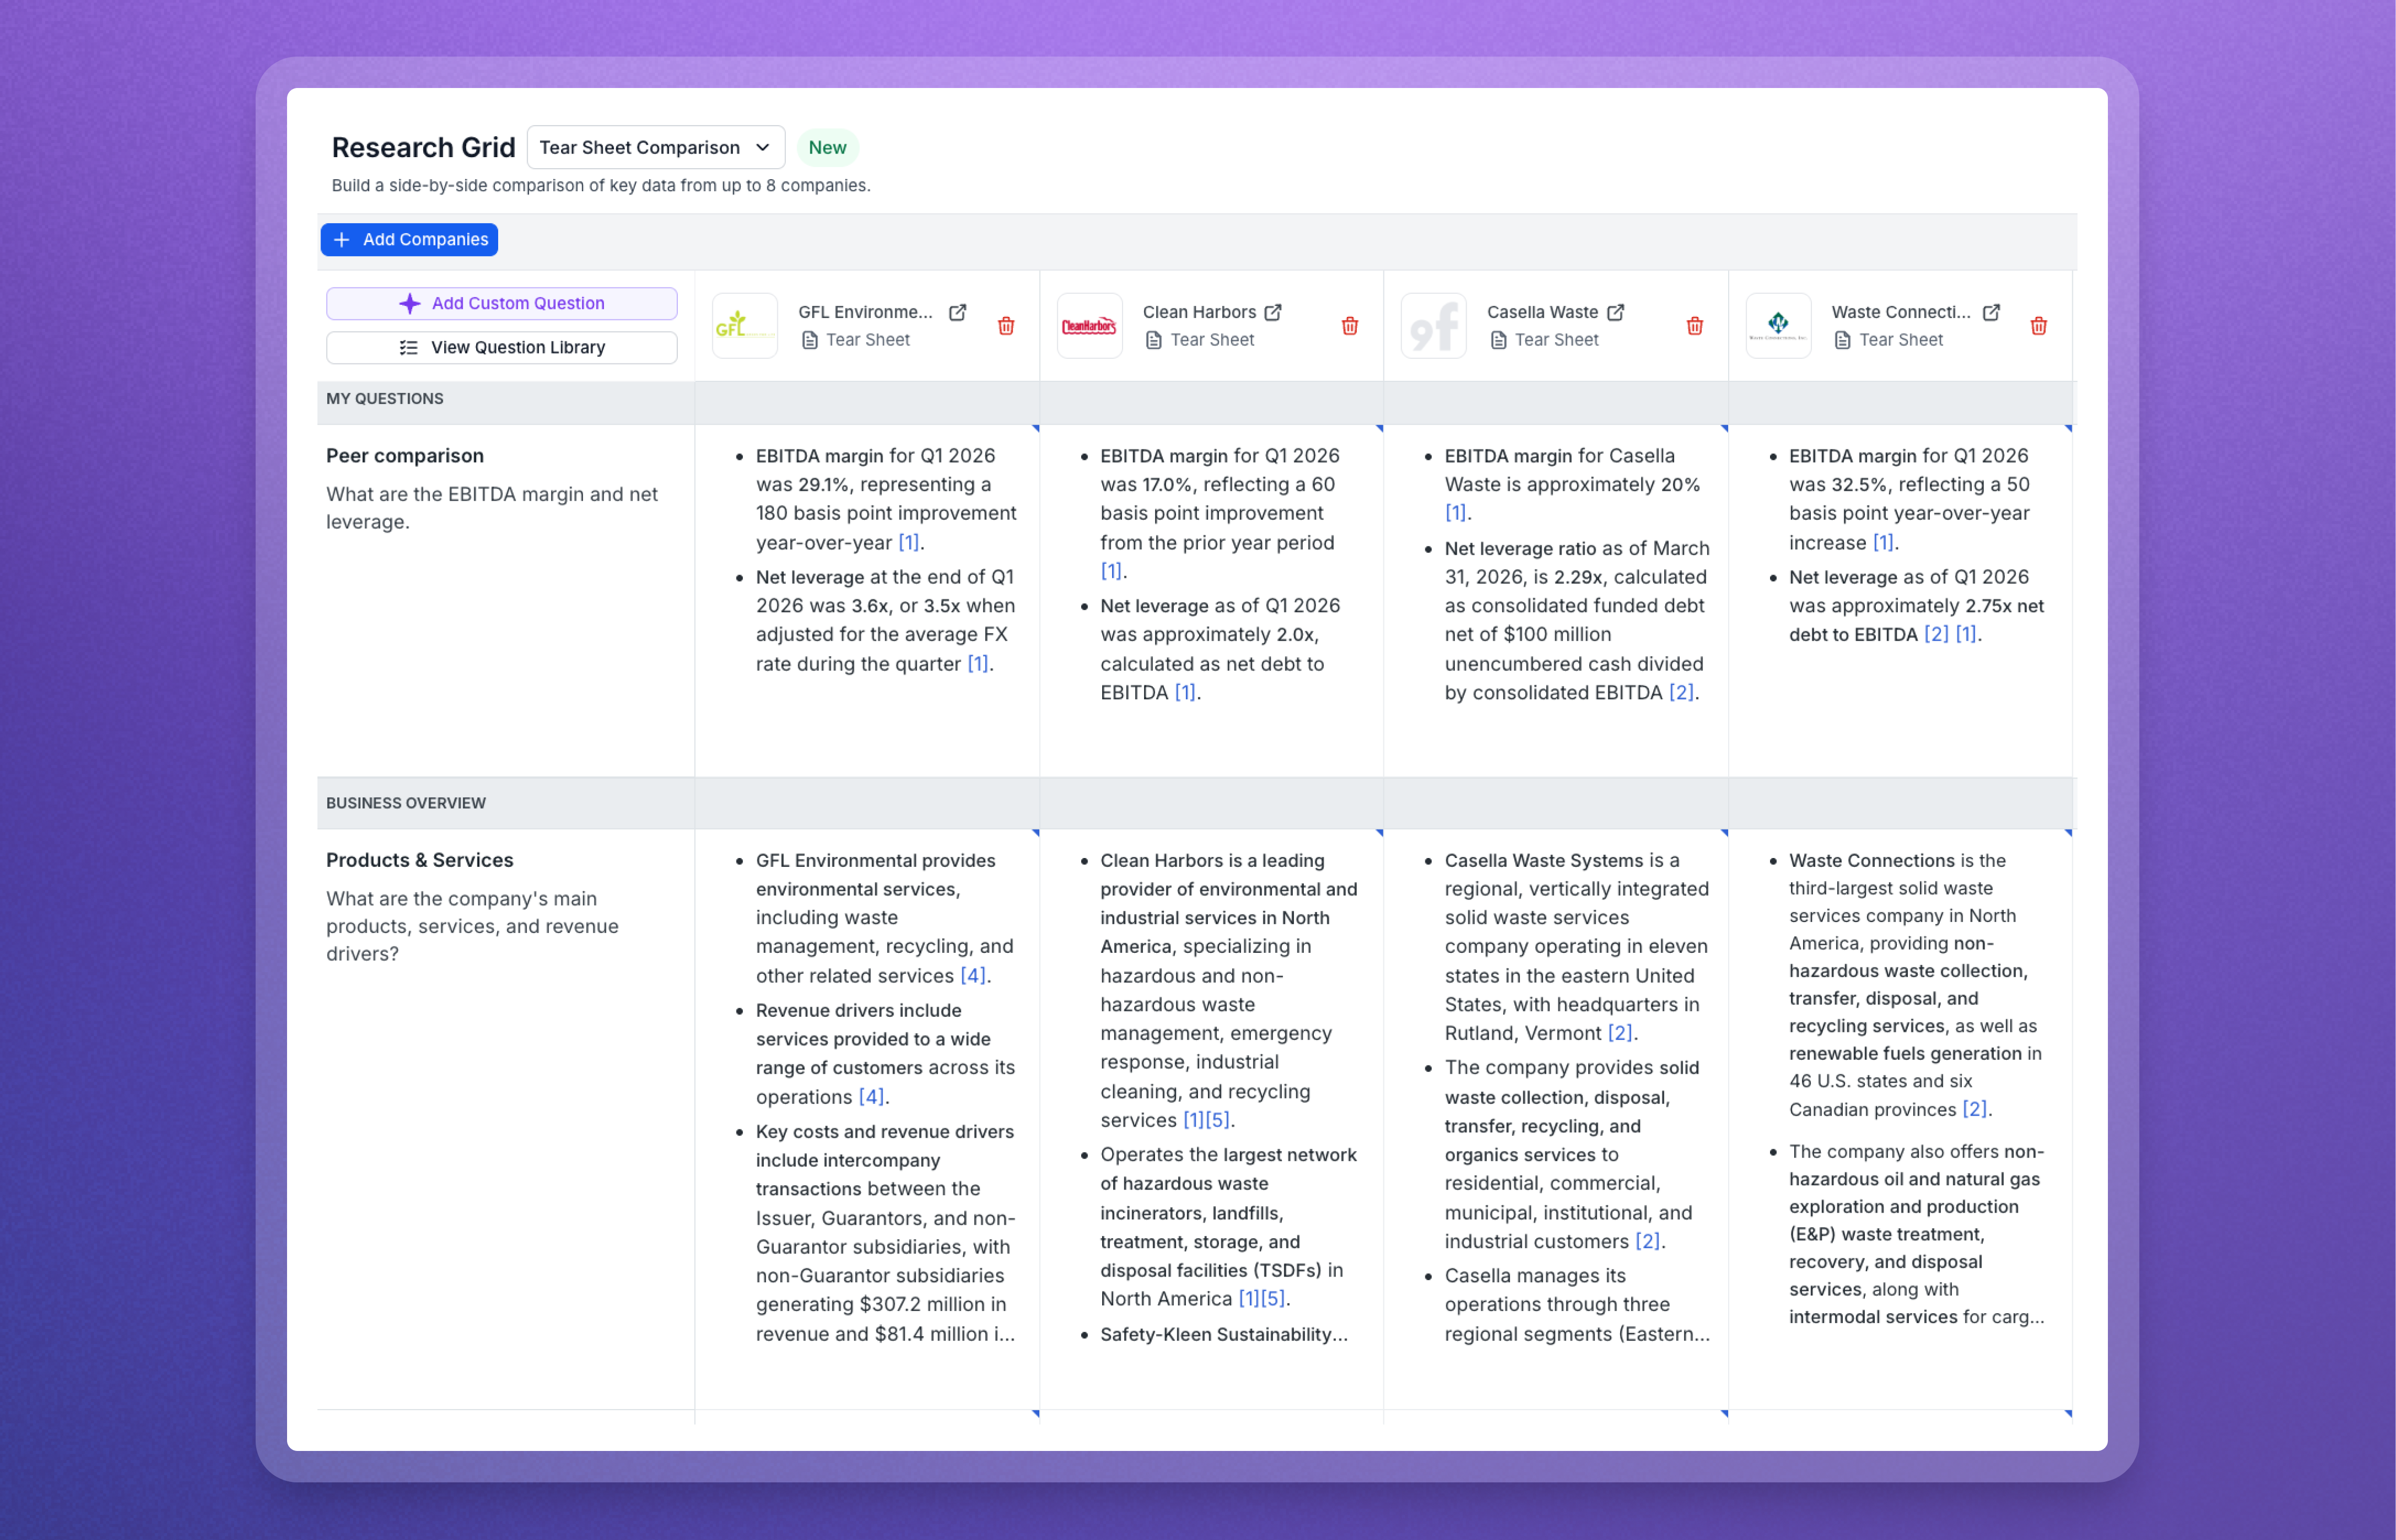
Task: Open Clean Harbors external link icon
Action: pos(1273,313)
